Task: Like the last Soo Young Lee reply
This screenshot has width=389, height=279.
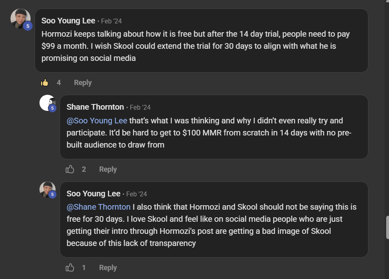Action: (x=70, y=268)
